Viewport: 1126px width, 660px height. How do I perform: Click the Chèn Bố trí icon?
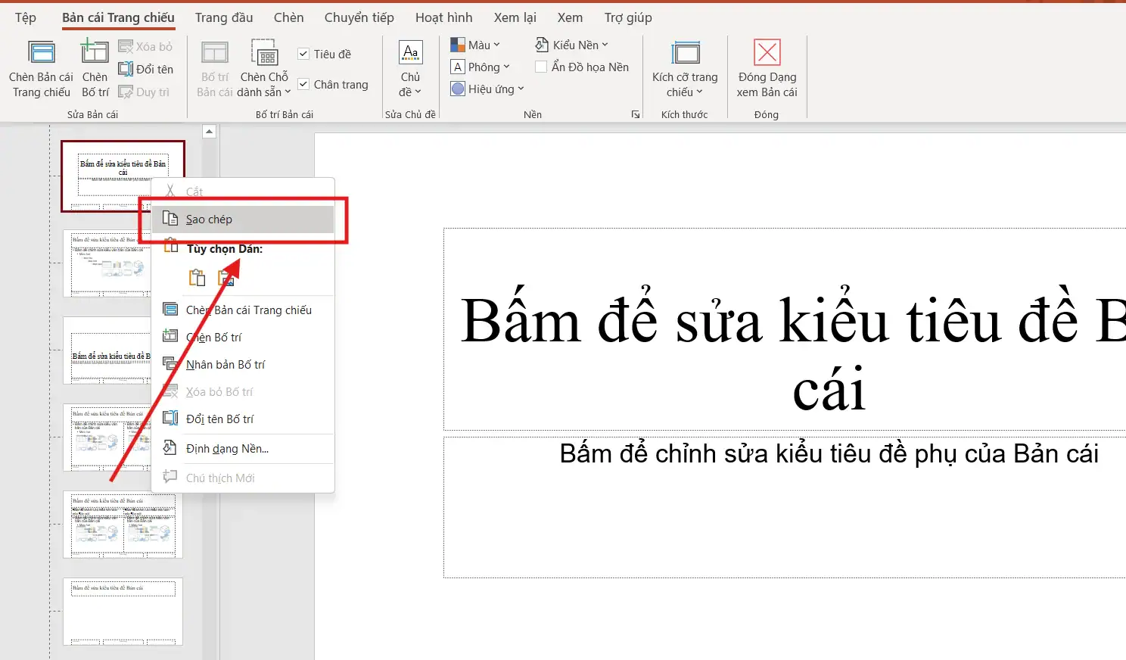click(x=94, y=68)
